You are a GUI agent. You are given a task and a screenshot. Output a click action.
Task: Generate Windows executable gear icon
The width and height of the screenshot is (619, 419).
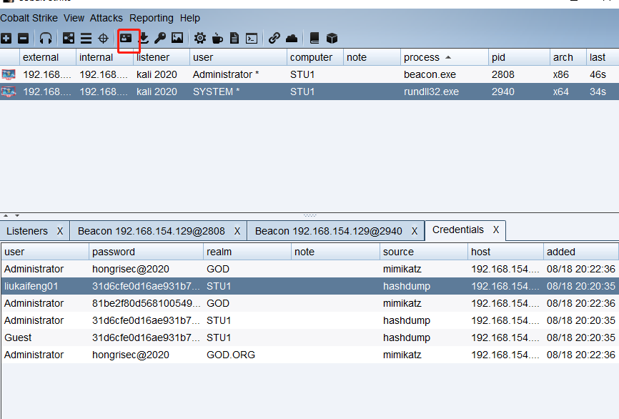point(199,39)
